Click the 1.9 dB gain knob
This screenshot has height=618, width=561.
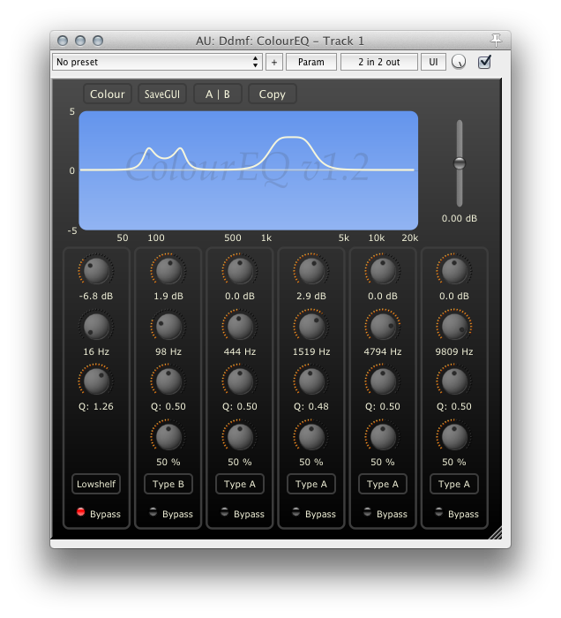click(x=168, y=270)
